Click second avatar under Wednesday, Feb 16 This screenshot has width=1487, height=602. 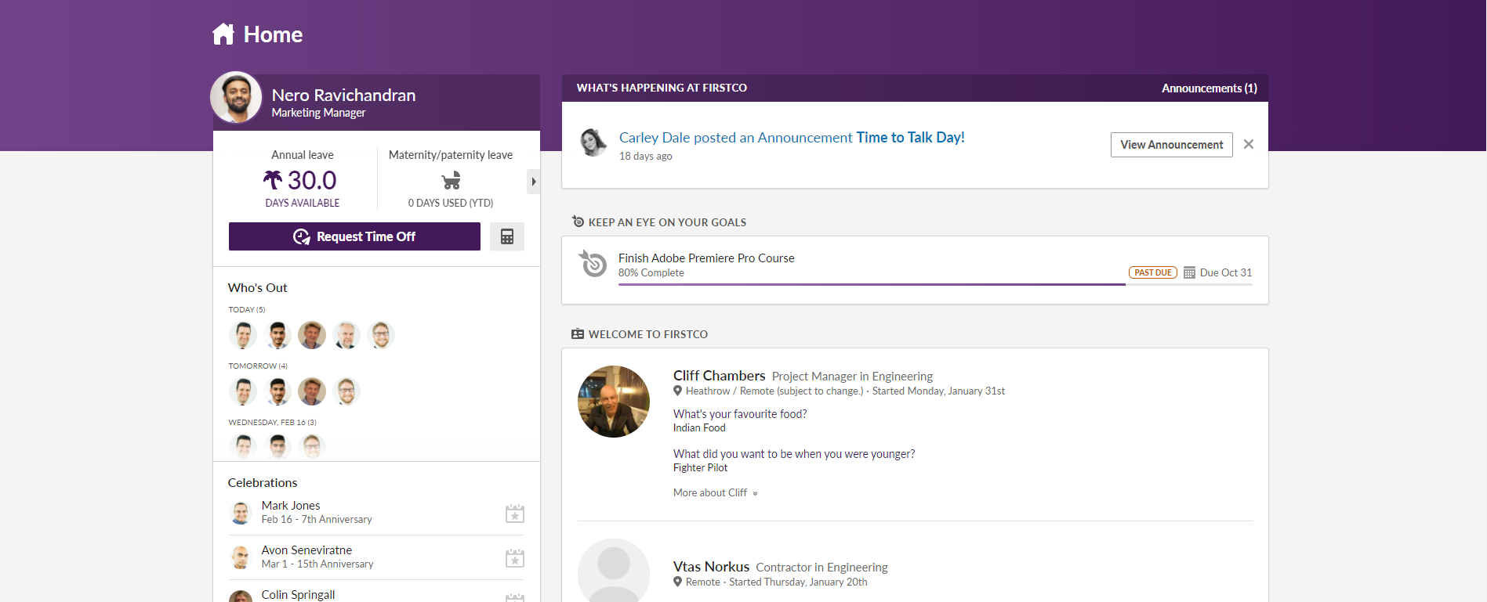277,447
